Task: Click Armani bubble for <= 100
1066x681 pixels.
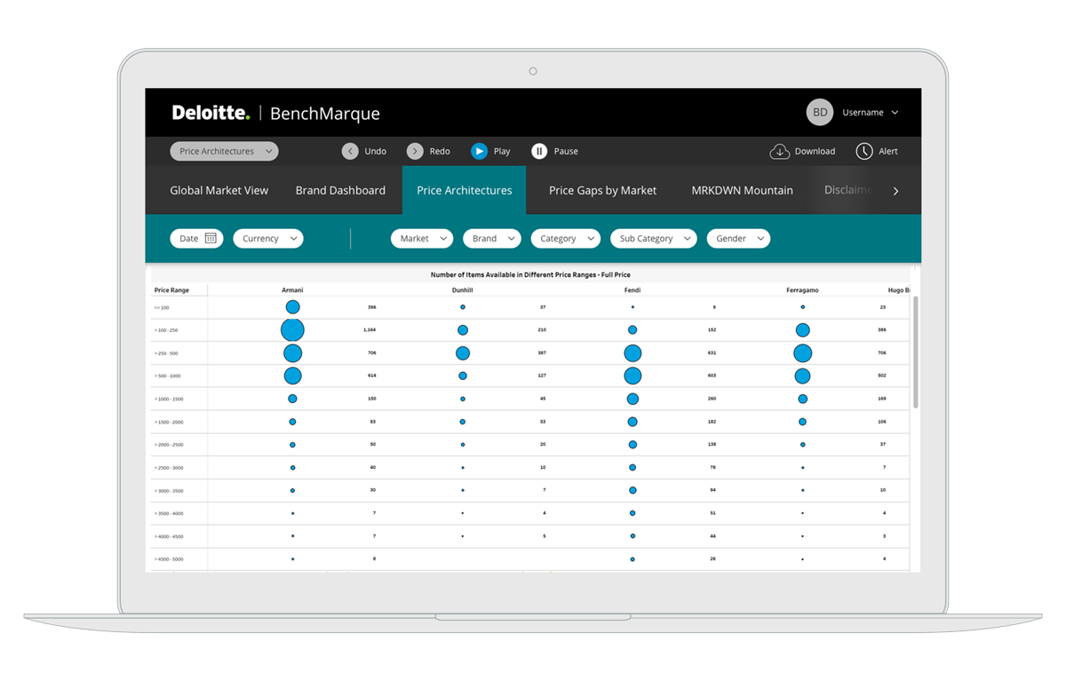Action: 292,307
